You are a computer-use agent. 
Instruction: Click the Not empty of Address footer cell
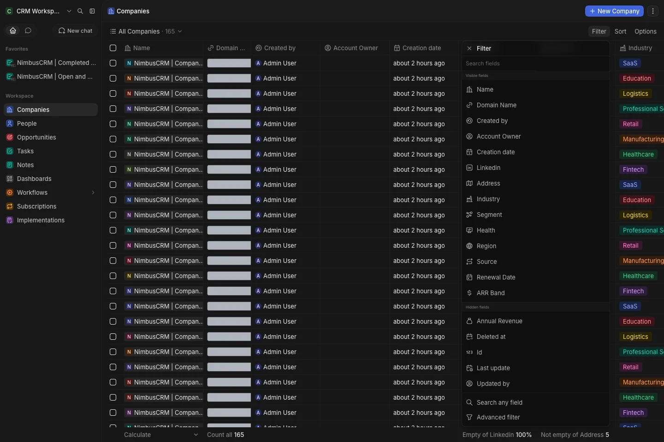(x=575, y=435)
